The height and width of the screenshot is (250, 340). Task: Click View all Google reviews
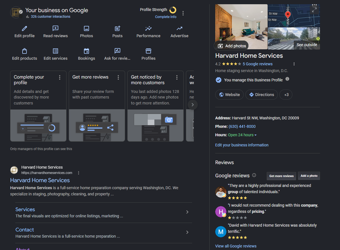point(236,246)
